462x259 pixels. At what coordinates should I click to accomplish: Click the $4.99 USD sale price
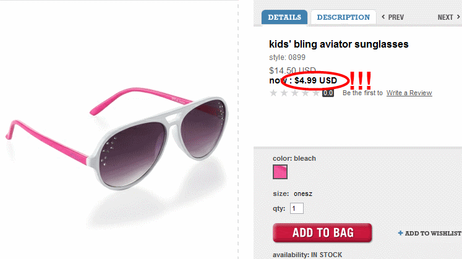pos(315,80)
